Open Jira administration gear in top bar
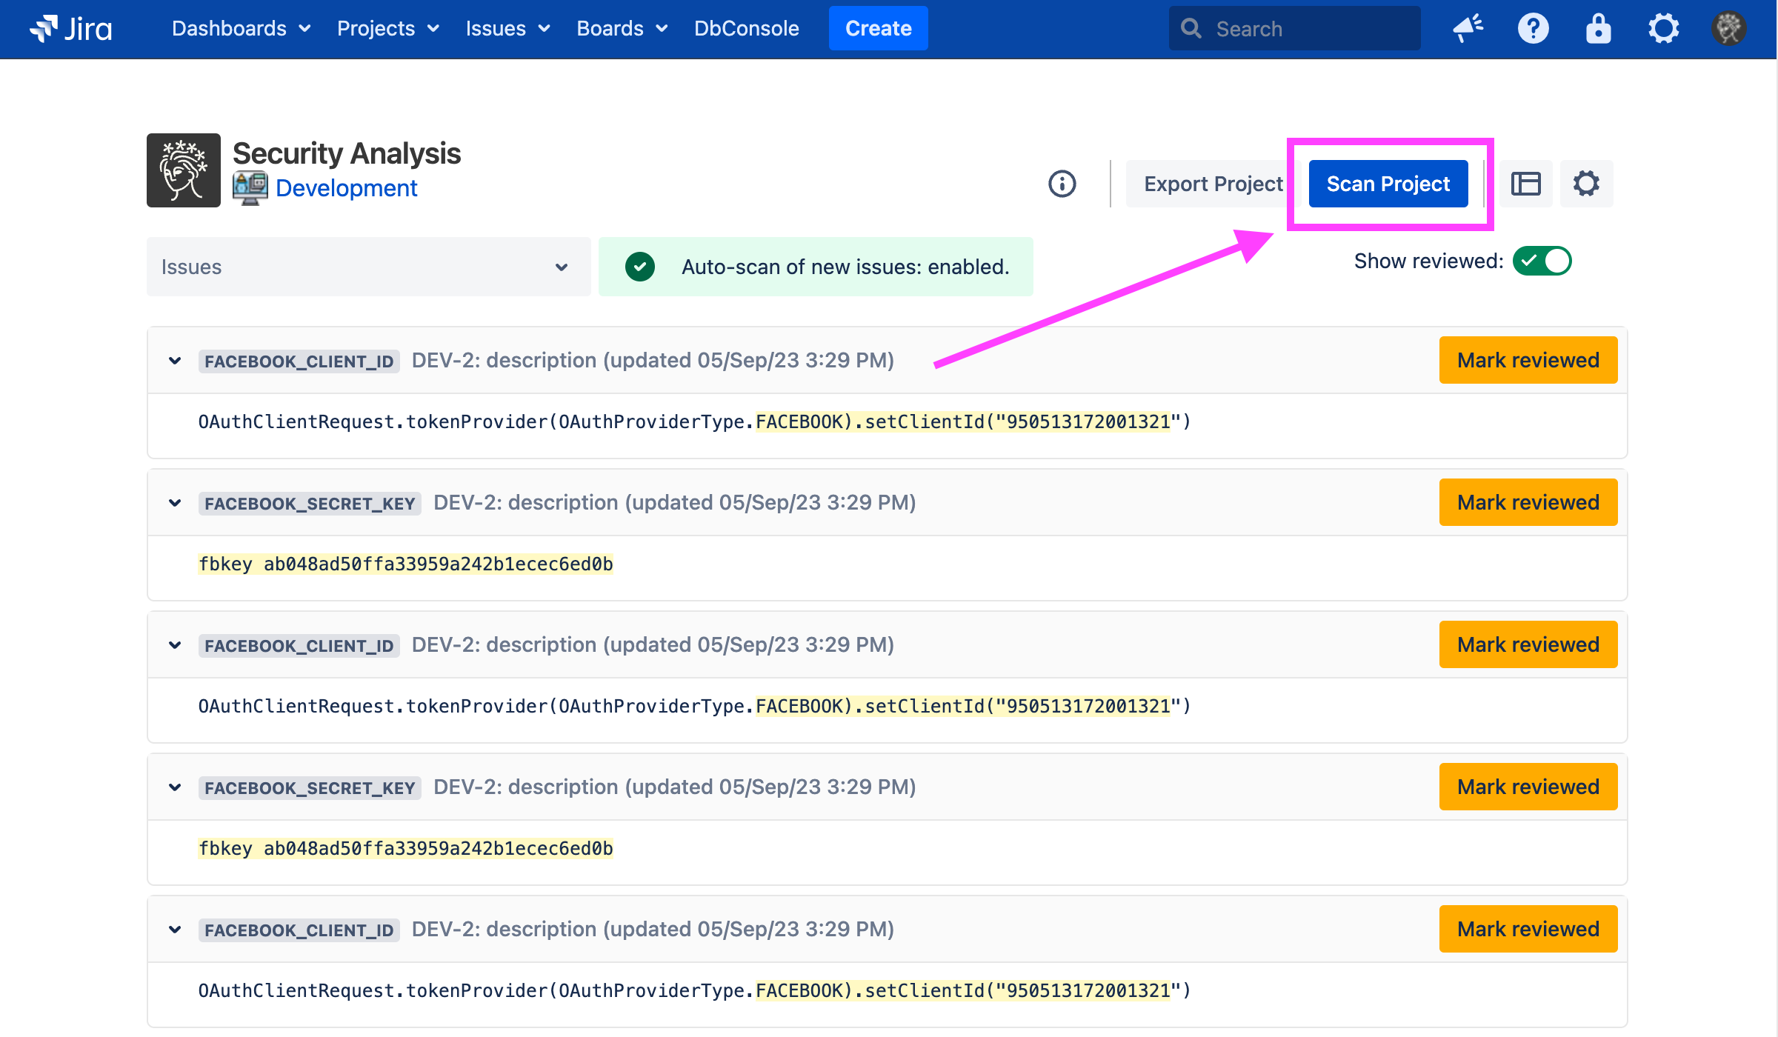This screenshot has height=1037, width=1778. coord(1663,29)
